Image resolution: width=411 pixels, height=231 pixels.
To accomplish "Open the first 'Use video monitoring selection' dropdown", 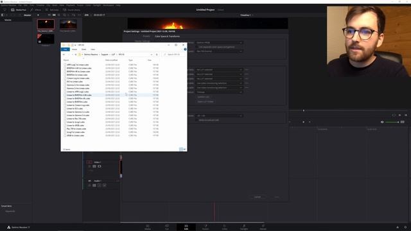I will tap(219, 83).
